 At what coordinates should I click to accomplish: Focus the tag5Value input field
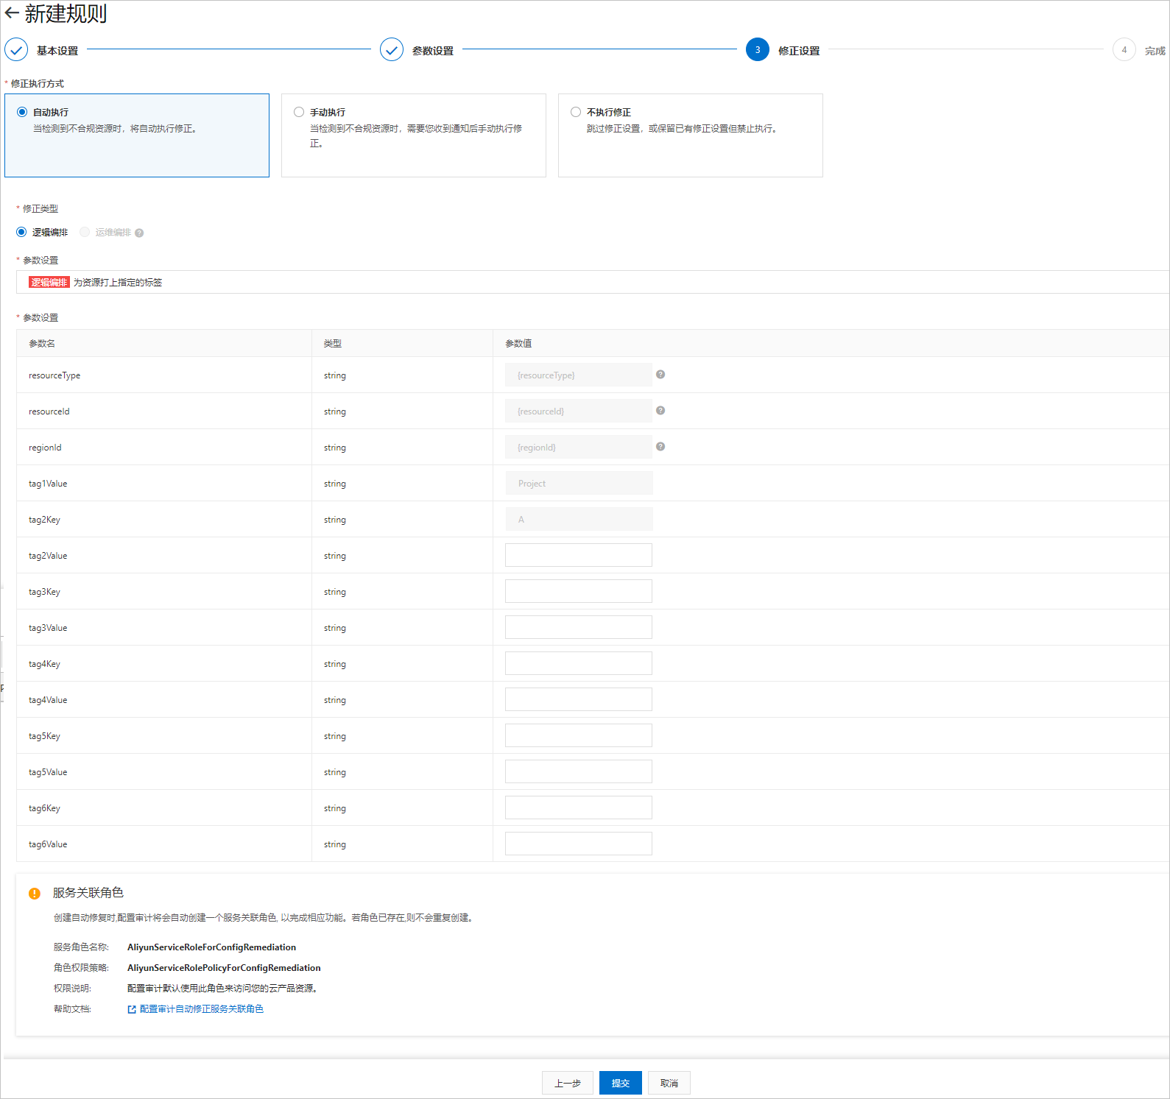click(579, 771)
